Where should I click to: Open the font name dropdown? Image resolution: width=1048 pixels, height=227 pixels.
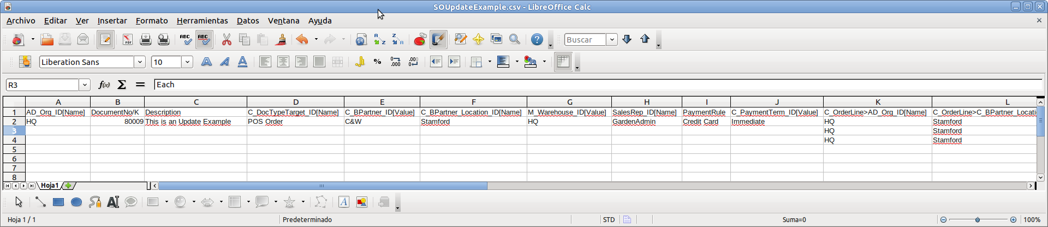pos(140,62)
